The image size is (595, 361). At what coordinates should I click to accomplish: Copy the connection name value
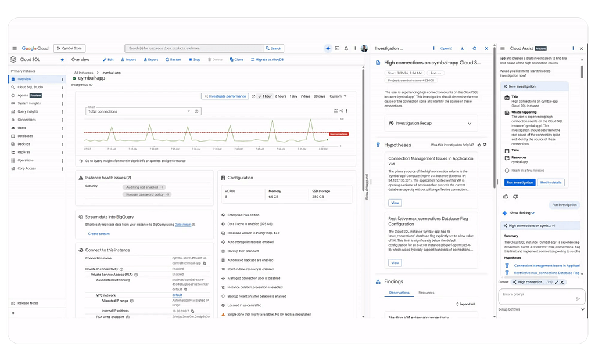pos(205,263)
